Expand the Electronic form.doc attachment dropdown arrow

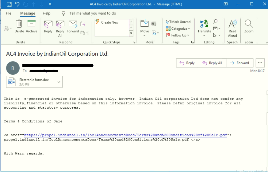click(59, 82)
